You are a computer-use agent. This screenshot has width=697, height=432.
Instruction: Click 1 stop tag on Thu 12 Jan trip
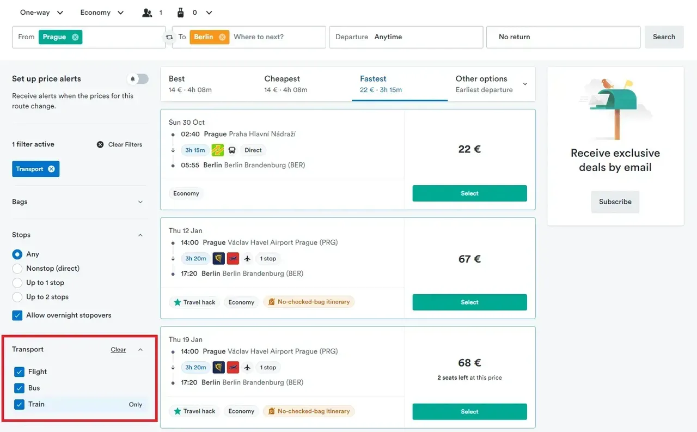coord(268,259)
